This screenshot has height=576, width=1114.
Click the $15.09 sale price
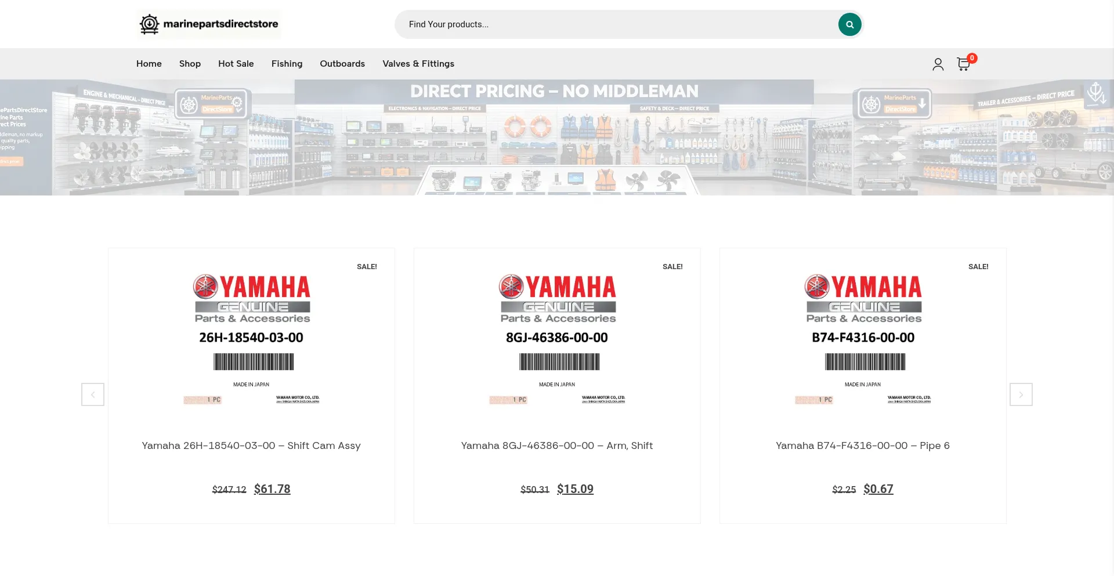(x=575, y=489)
